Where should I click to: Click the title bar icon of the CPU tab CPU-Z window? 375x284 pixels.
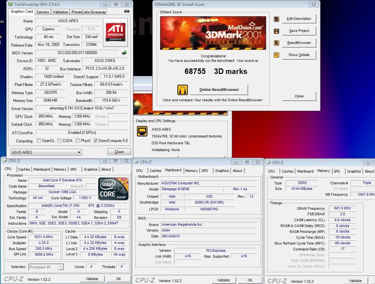pyautogui.click(x=5, y=161)
